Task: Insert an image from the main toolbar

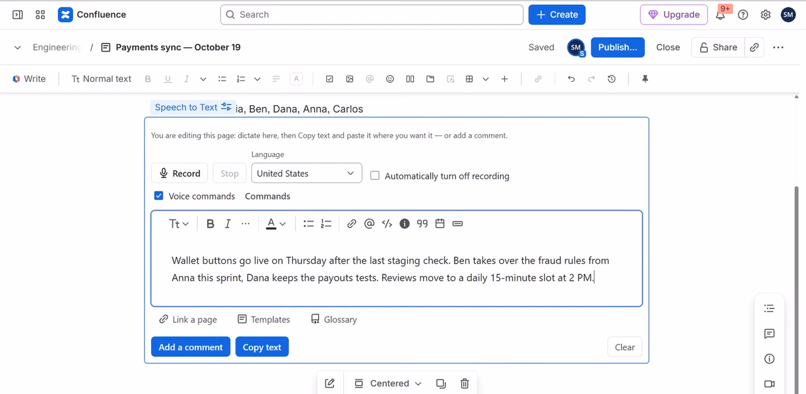Action: [349, 79]
